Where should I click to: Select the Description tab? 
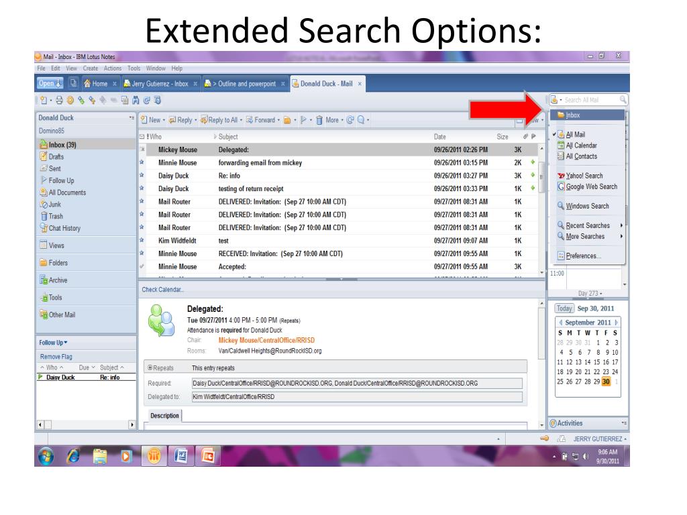tap(165, 416)
